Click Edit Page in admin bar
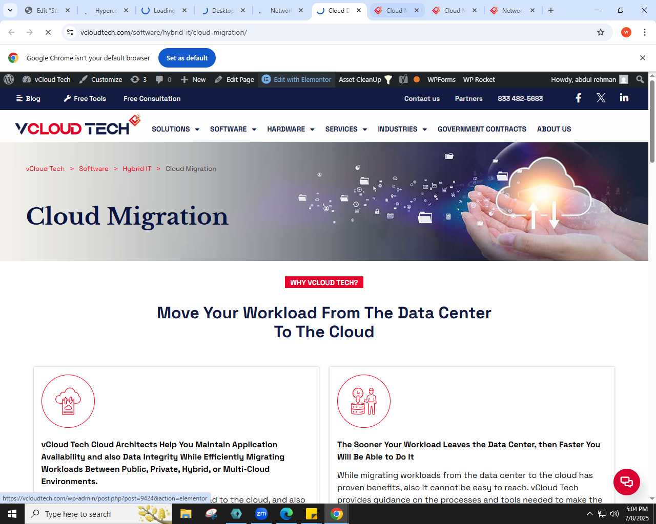 (x=234, y=79)
